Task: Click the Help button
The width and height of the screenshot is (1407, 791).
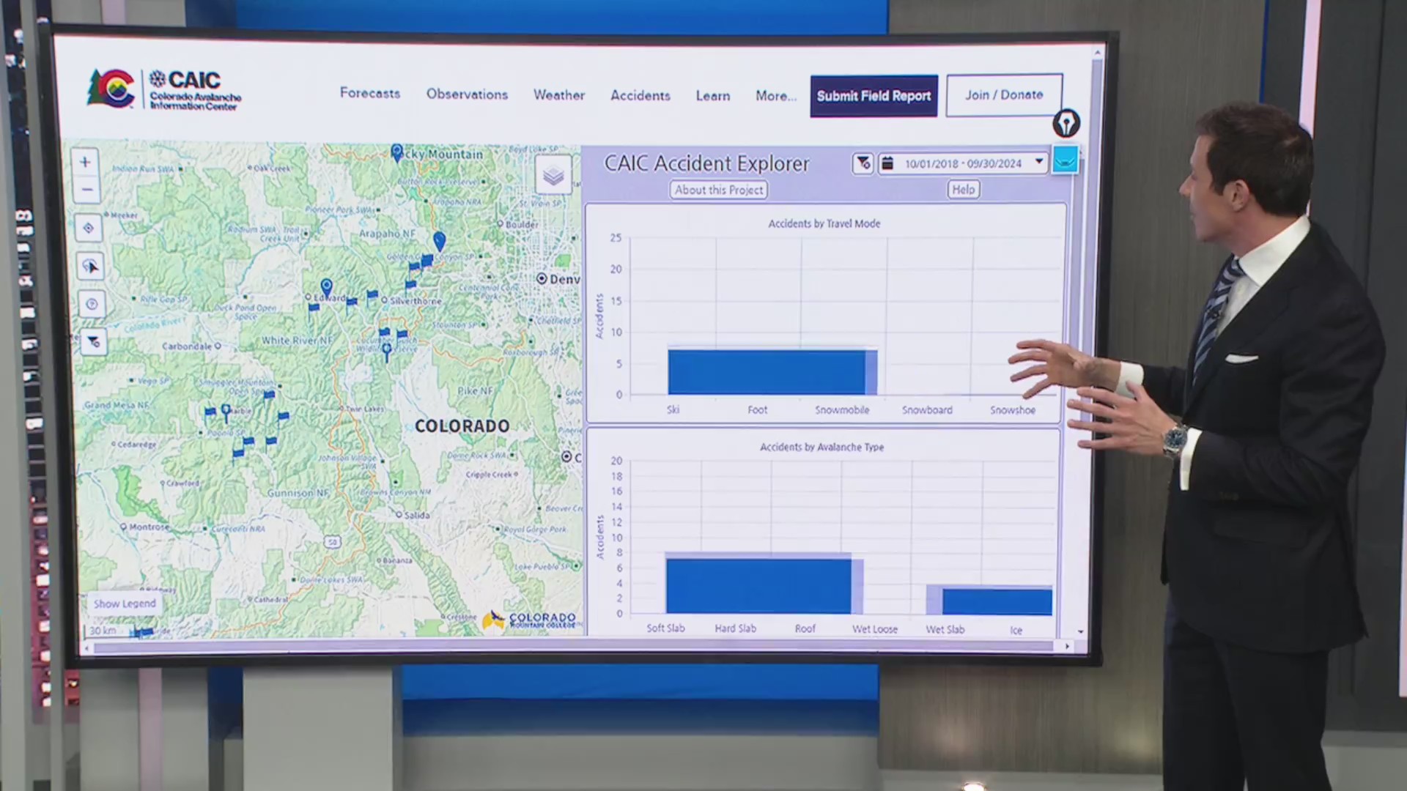Action: click(963, 190)
